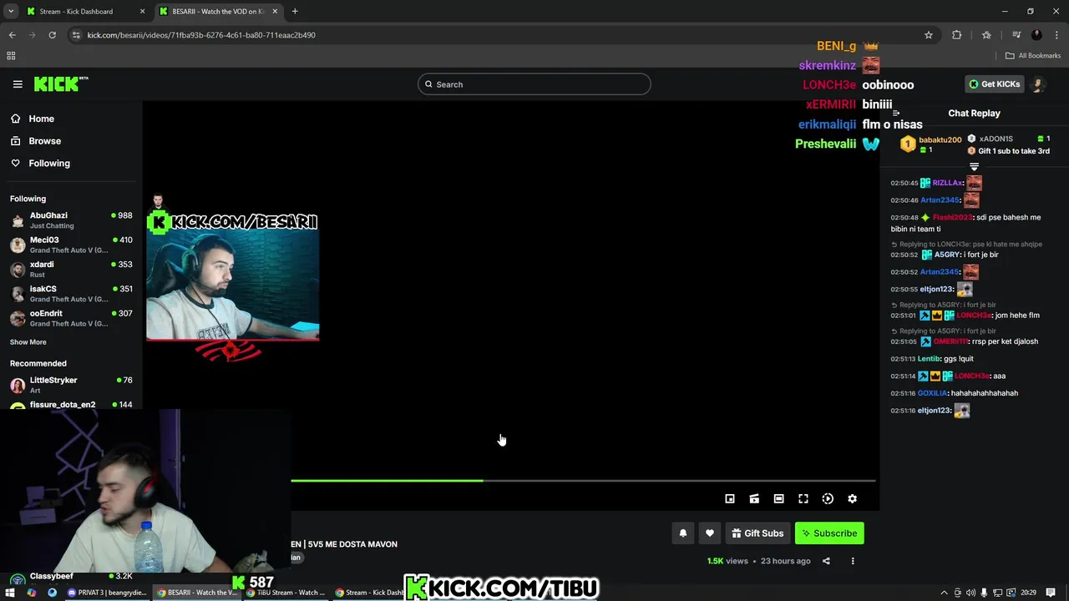Image resolution: width=1069 pixels, height=601 pixels.
Task: Open ooEndrit's channel in Following list
Action: pyautogui.click(x=71, y=318)
